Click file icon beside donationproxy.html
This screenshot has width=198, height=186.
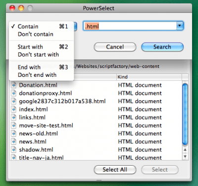14,93
